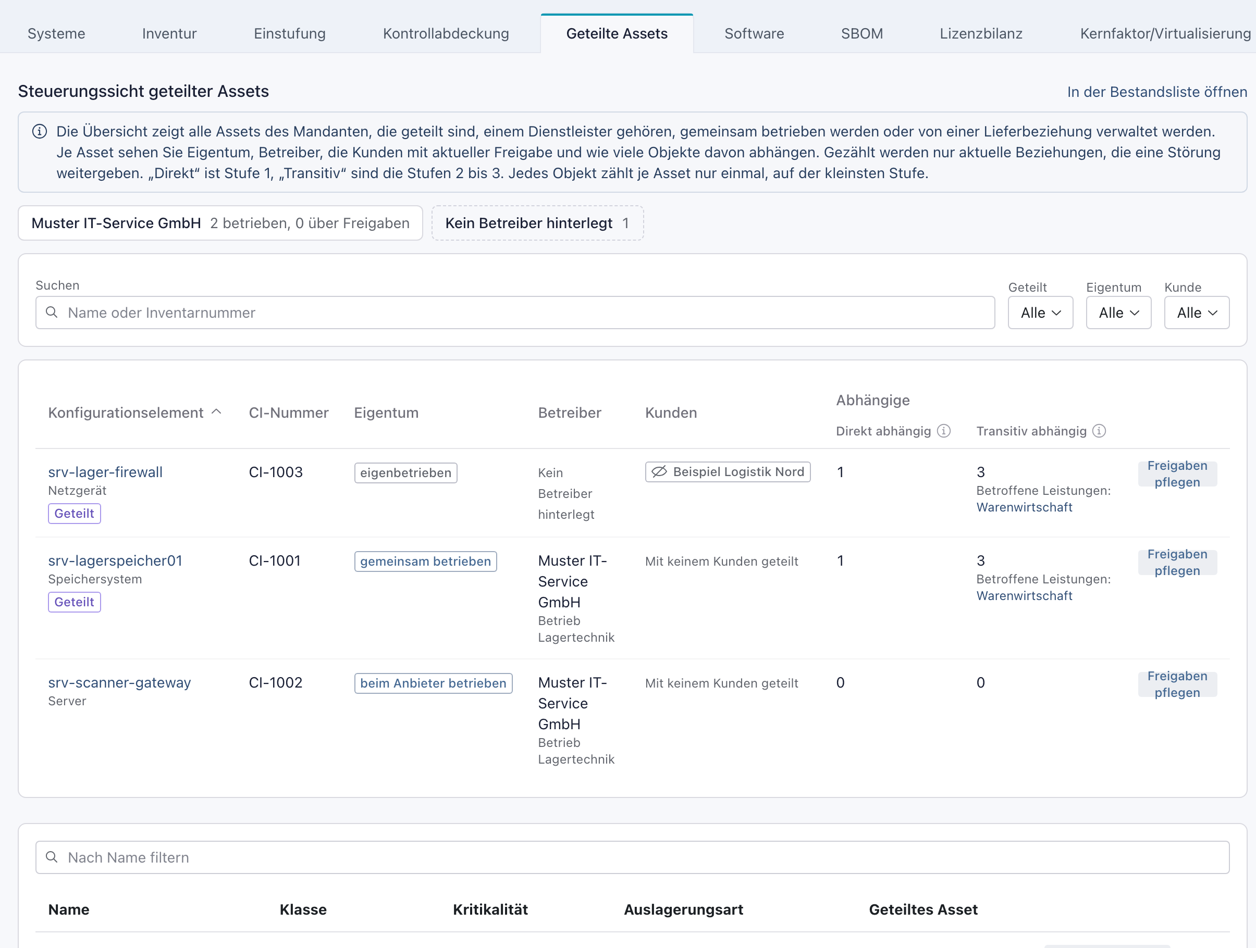The height and width of the screenshot is (948, 1256).
Task: Focus the Nach Name filtern field
Action: (632, 857)
